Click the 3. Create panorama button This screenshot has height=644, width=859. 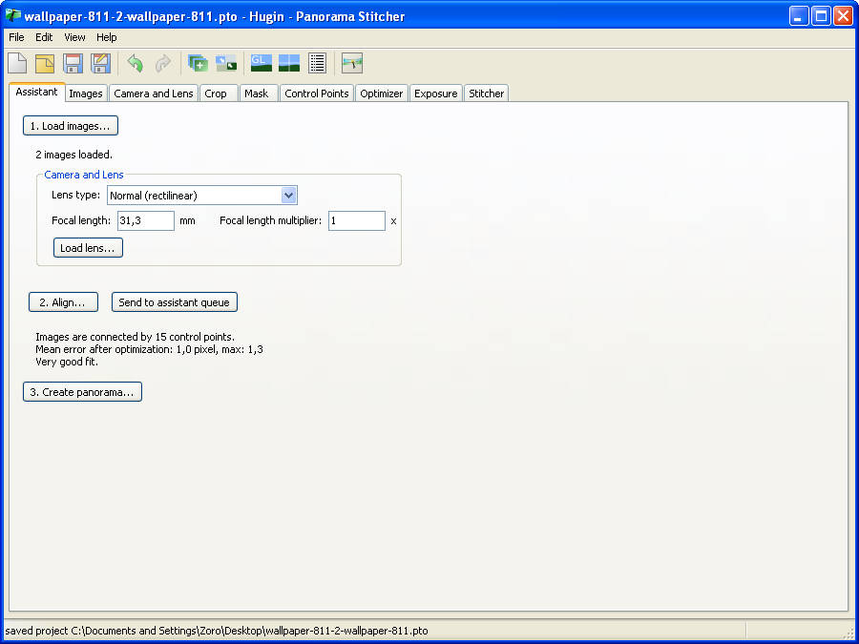[x=82, y=392]
